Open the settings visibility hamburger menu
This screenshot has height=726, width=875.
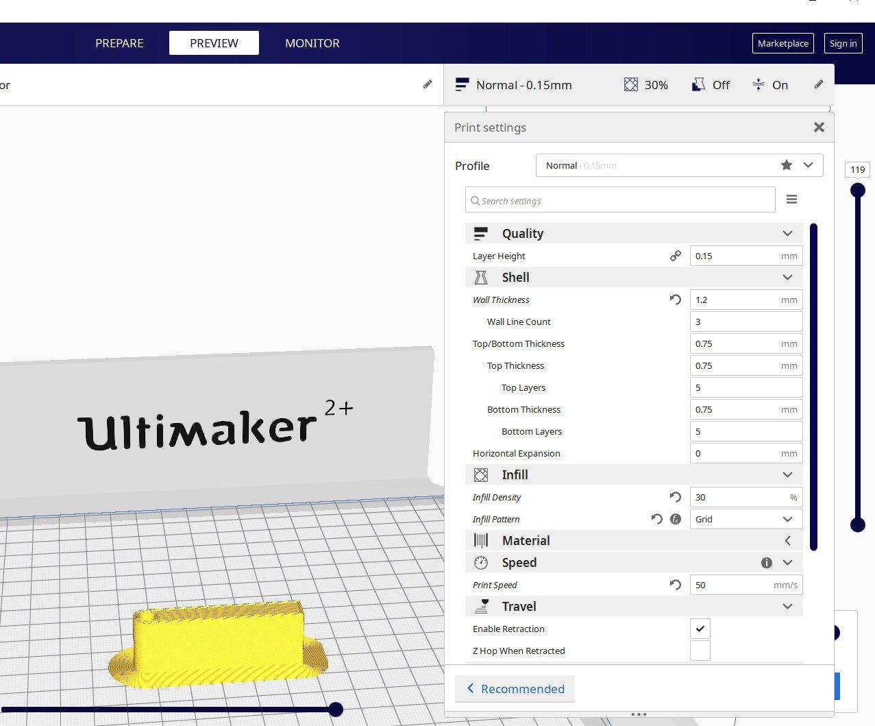tap(791, 199)
